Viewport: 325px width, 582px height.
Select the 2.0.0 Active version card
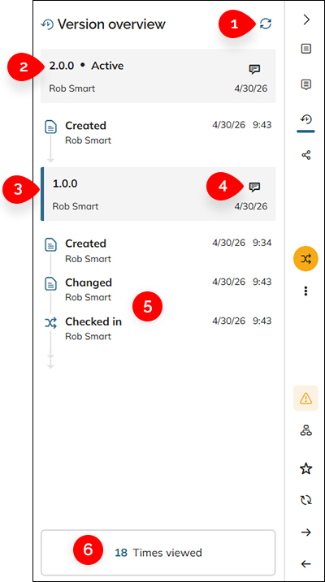pos(158,76)
